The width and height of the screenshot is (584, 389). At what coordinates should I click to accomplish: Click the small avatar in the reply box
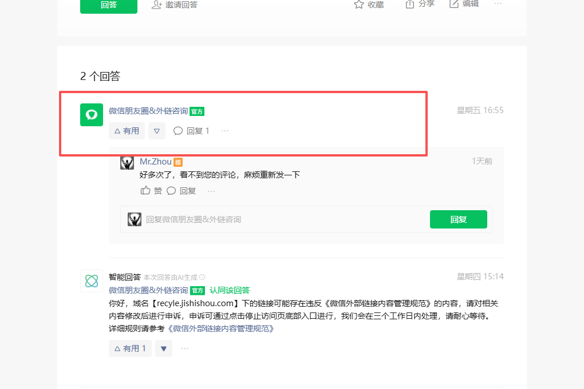tap(135, 219)
